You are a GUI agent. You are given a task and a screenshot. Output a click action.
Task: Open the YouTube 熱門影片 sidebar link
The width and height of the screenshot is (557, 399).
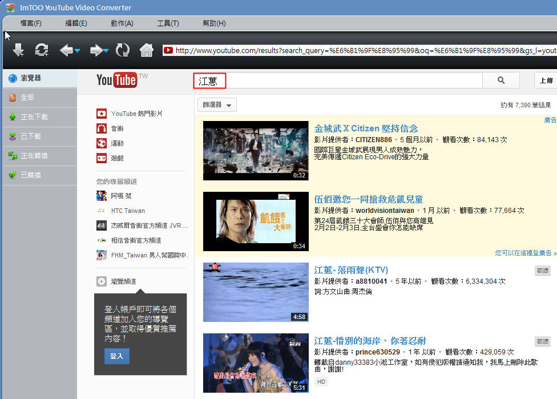coord(136,114)
